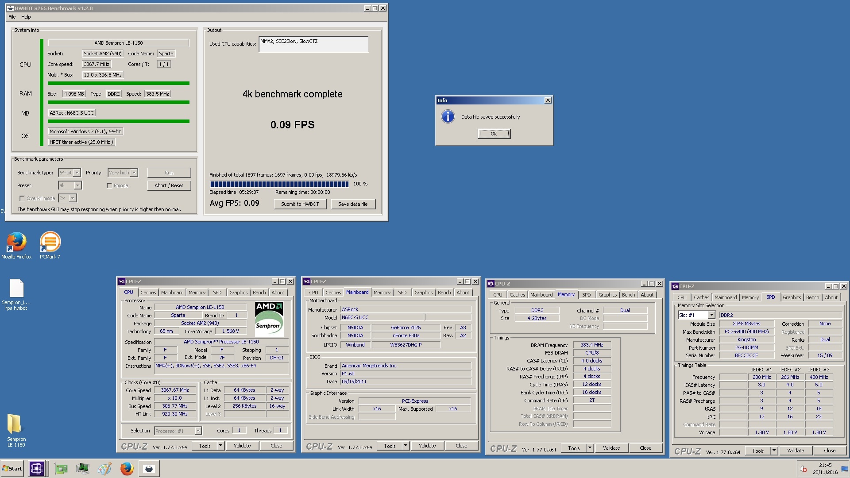
Task: Toggle the Overkill mode checkbox
Action: 22,198
